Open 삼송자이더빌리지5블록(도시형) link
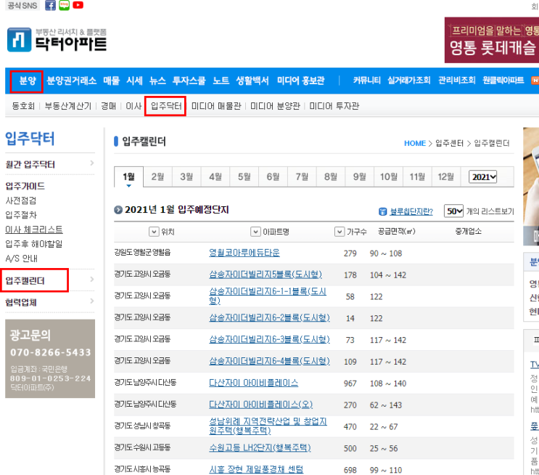This screenshot has height=475, width=539. tap(266, 275)
